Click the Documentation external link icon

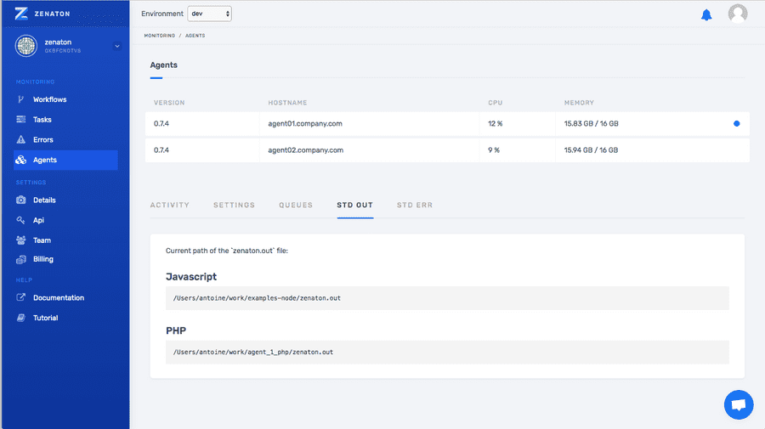(20, 297)
